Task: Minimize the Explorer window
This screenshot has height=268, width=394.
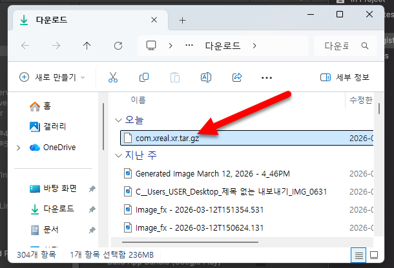Action: click(x=311, y=14)
